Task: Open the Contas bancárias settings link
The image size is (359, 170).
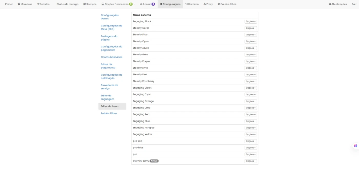Action: [x=112, y=57]
